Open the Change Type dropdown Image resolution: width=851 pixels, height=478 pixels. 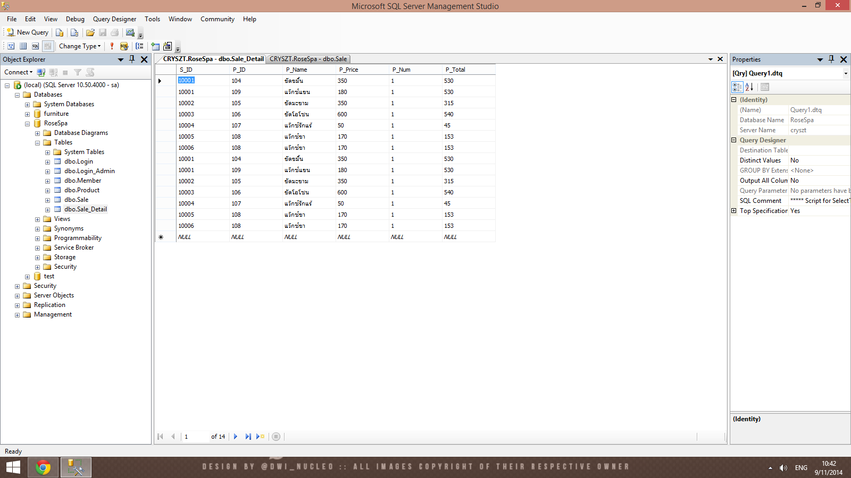tap(80, 46)
